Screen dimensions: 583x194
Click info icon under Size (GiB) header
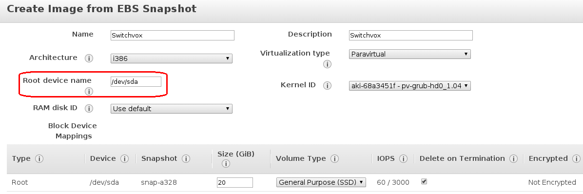(x=226, y=163)
